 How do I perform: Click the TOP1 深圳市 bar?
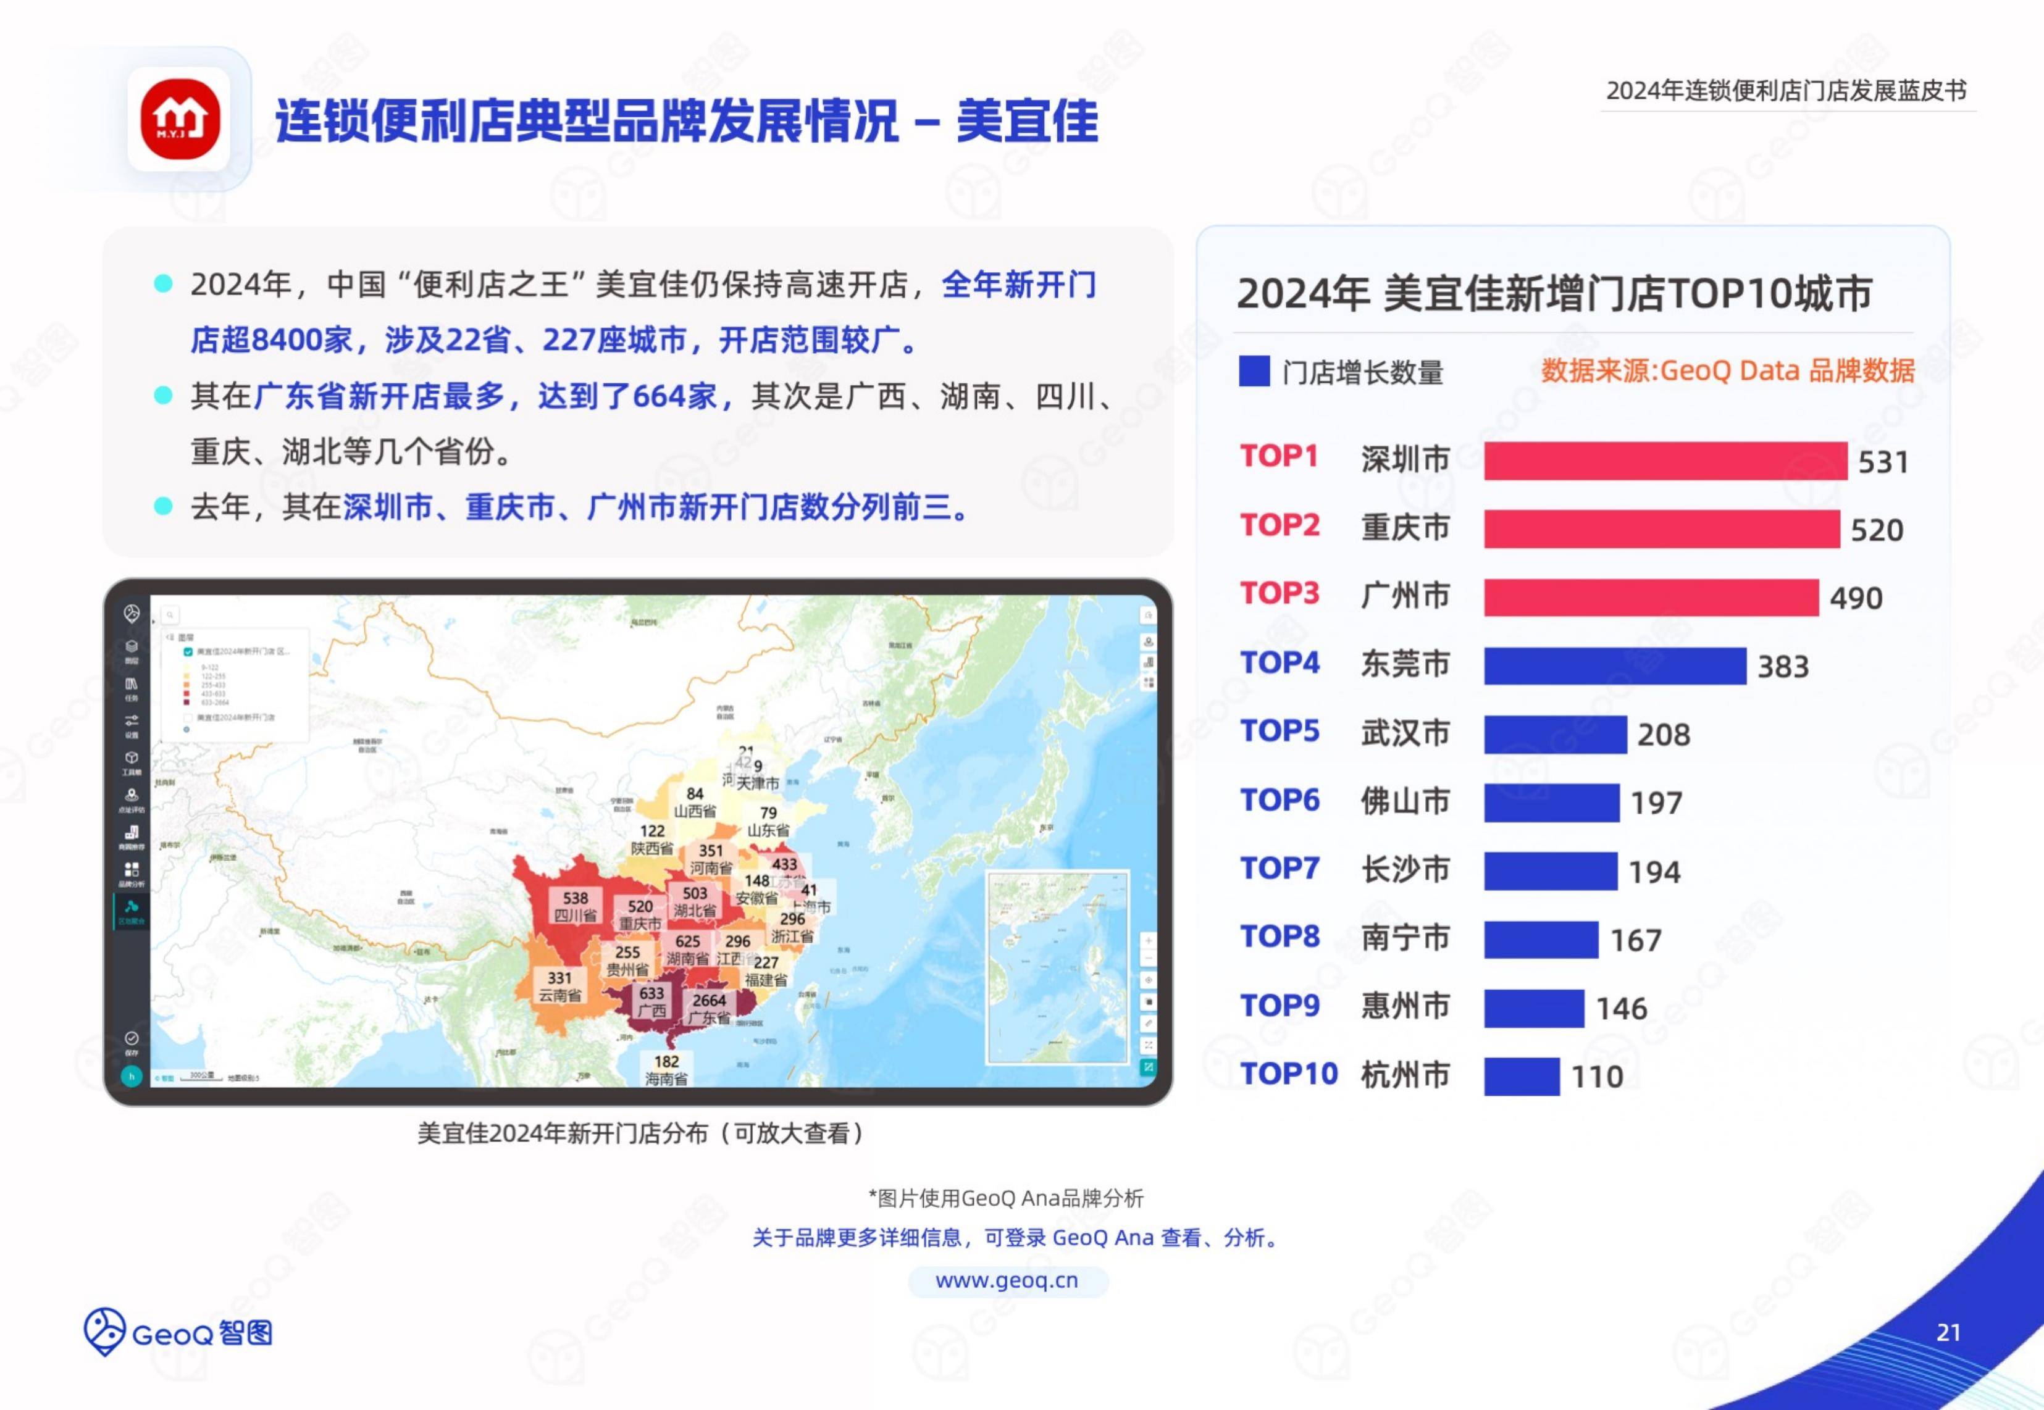[x=1665, y=461]
